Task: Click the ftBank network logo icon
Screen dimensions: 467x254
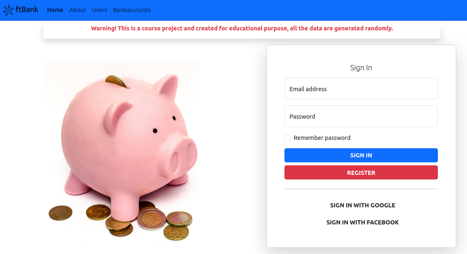Action: [8, 10]
